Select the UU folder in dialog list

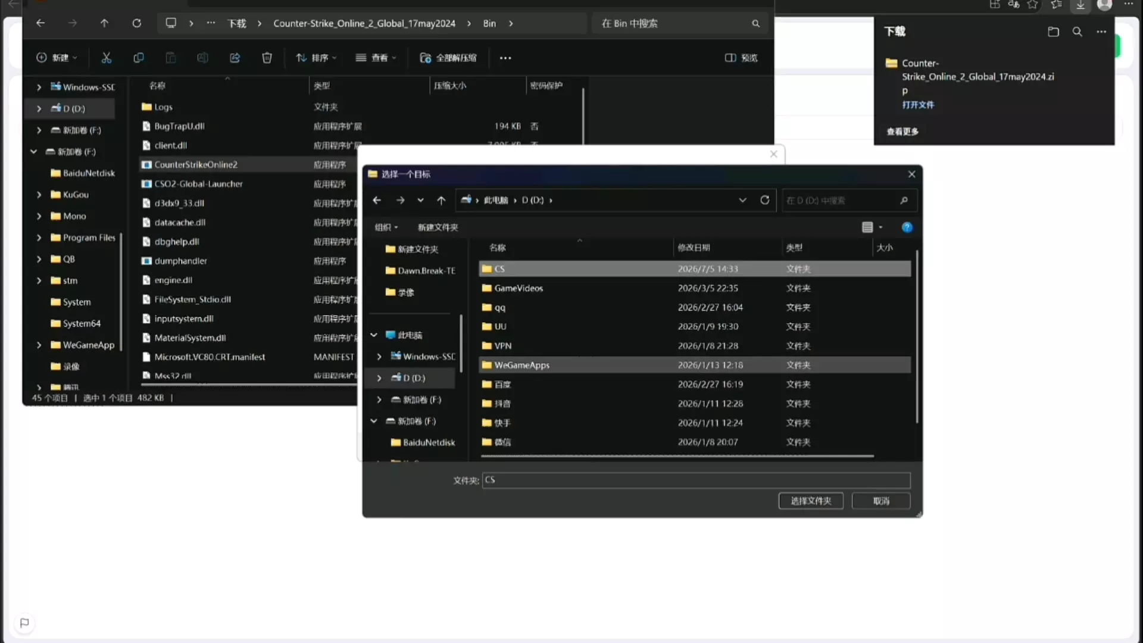click(694, 326)
